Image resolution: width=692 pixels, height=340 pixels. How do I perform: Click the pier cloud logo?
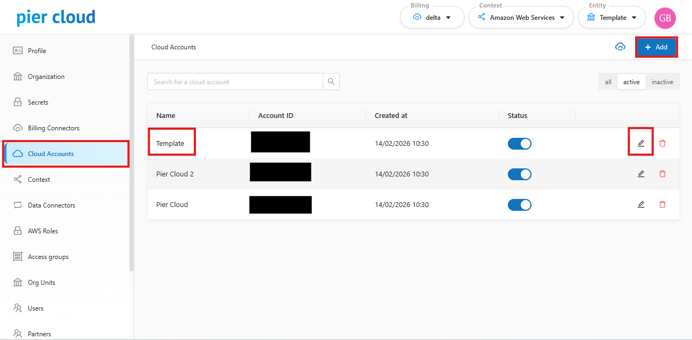coord(56,18)
